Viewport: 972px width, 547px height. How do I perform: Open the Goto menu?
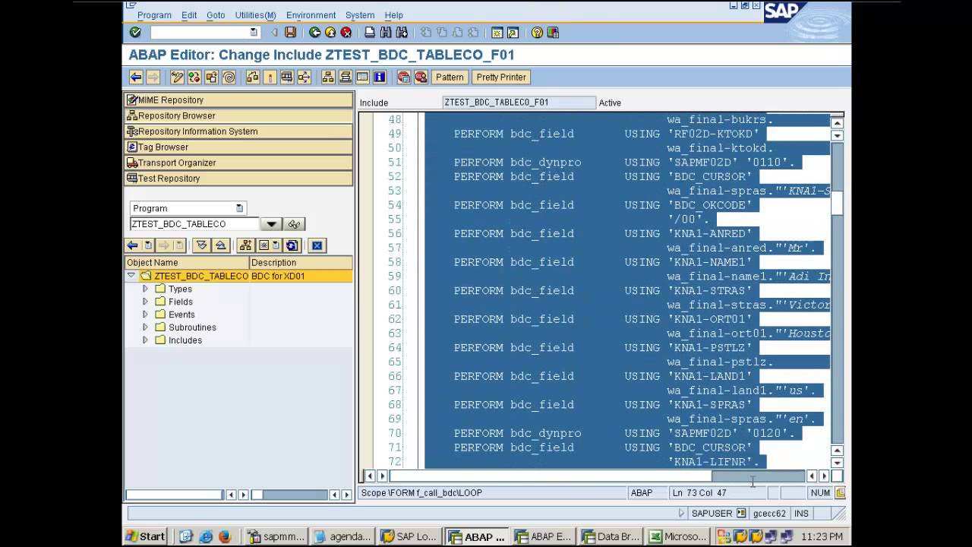coord(216,15)
